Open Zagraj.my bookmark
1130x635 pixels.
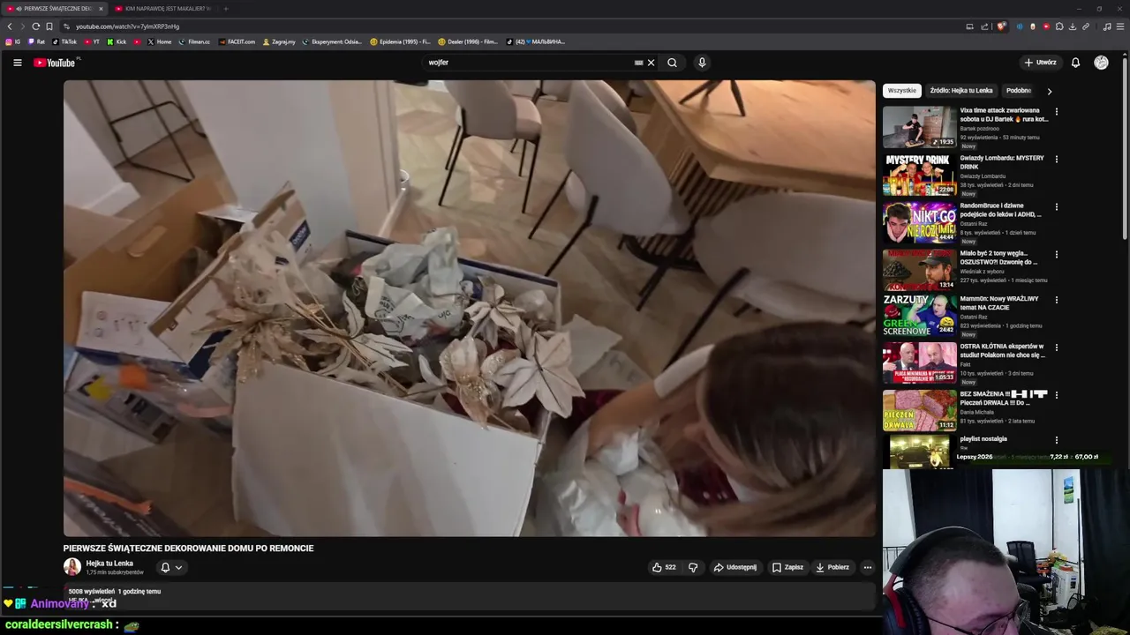coord(279,41)
